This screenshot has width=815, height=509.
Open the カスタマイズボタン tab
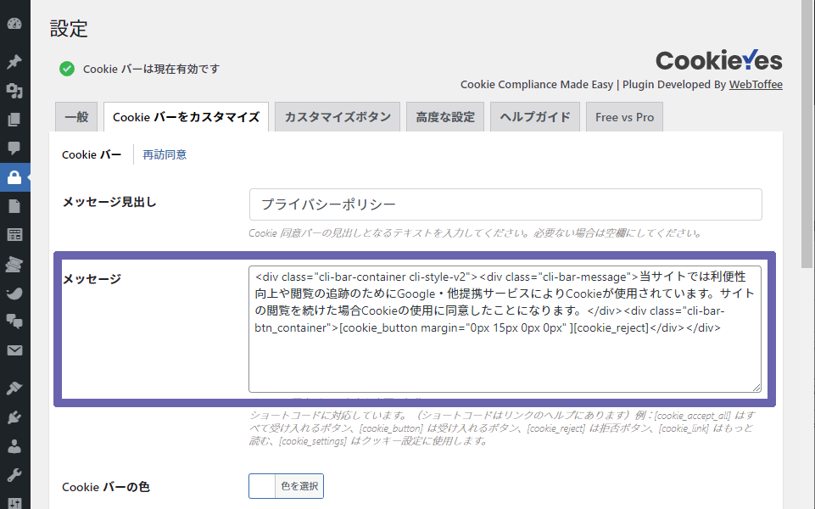point(338,117)
